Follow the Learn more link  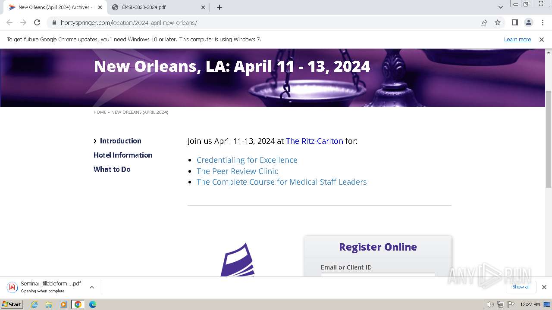[517, 39]
